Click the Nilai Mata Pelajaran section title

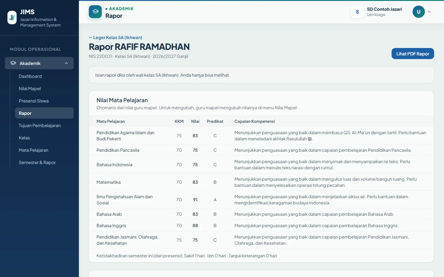(122, 100)
